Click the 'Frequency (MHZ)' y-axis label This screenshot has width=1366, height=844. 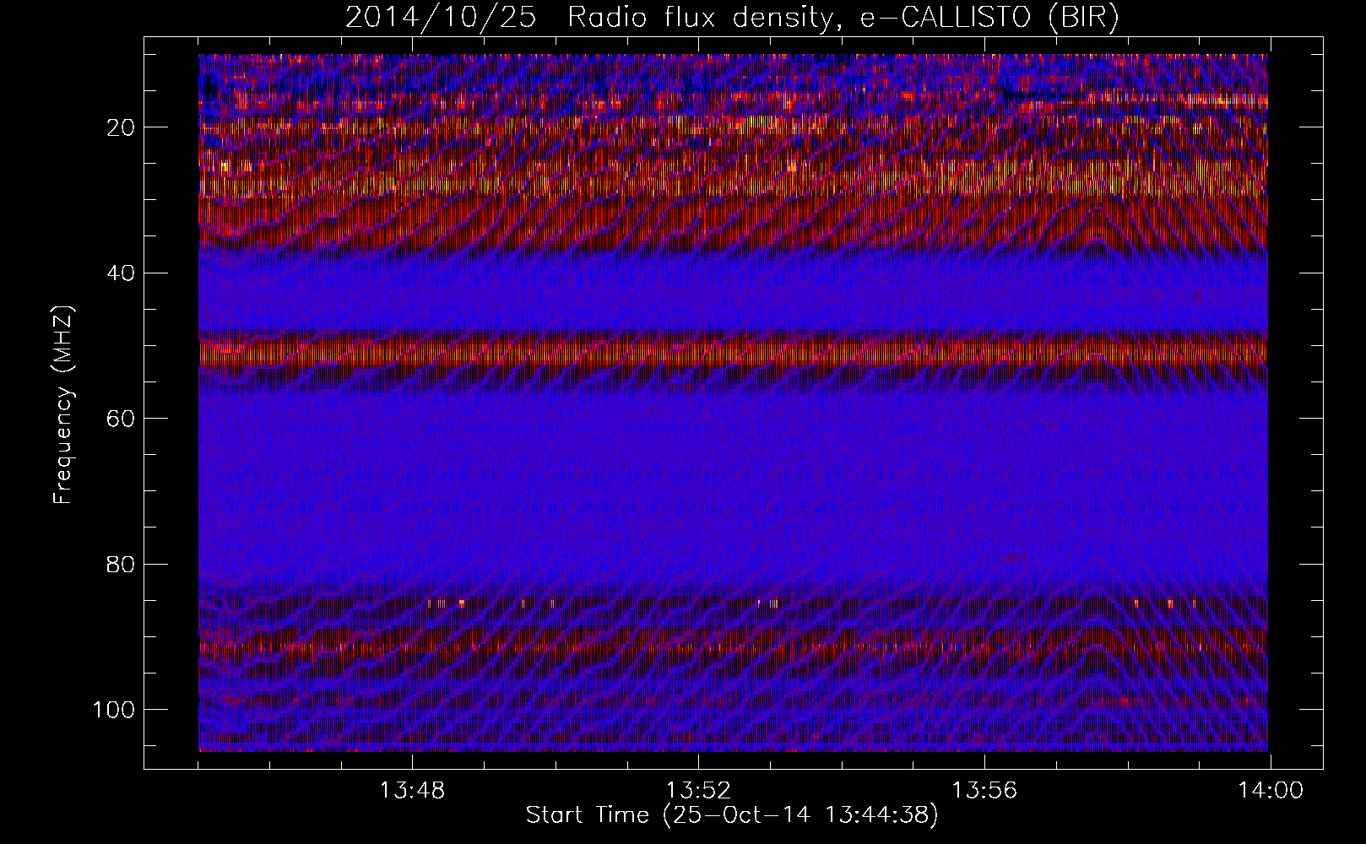[x=64, y=405]
